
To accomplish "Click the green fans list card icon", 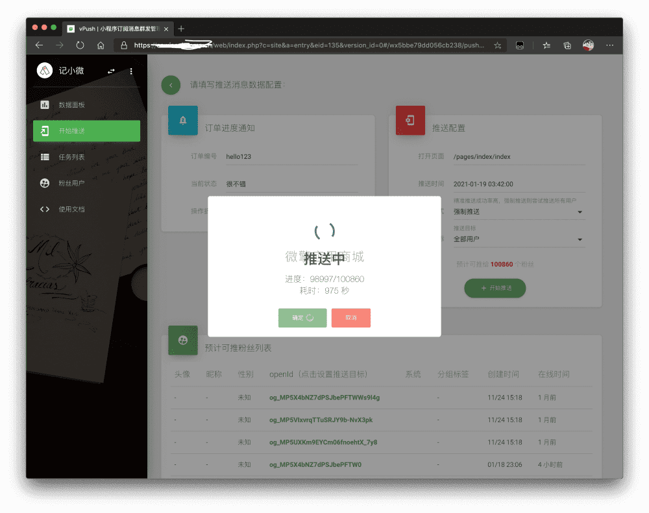I will (183, 340).
